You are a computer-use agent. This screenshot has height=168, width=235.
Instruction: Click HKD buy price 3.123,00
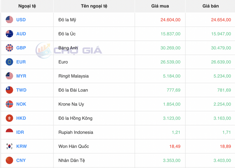[x=172, y=118]
